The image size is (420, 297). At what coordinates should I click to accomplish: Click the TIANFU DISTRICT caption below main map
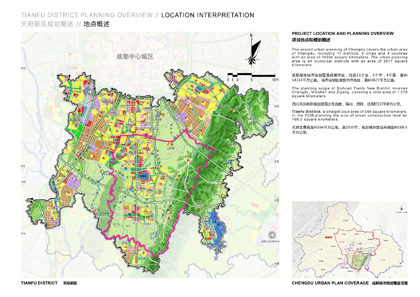point(39,283)
